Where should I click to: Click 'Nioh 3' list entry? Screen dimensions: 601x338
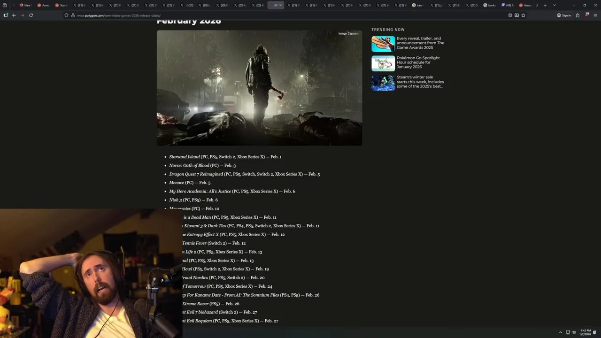pos(193,200)
